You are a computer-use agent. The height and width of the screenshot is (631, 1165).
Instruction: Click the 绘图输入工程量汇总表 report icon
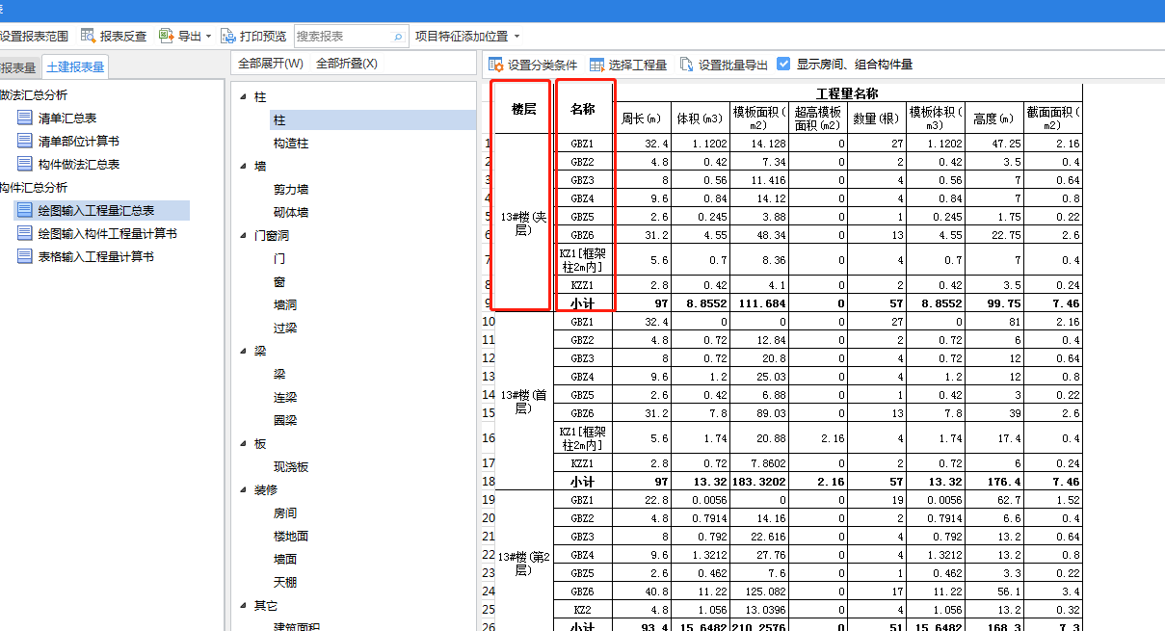click(24, 209)
